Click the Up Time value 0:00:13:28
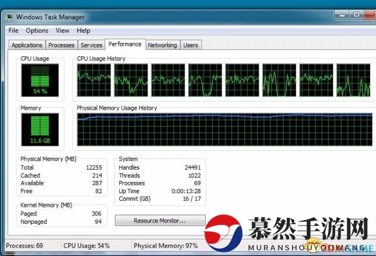 (186, 191)
